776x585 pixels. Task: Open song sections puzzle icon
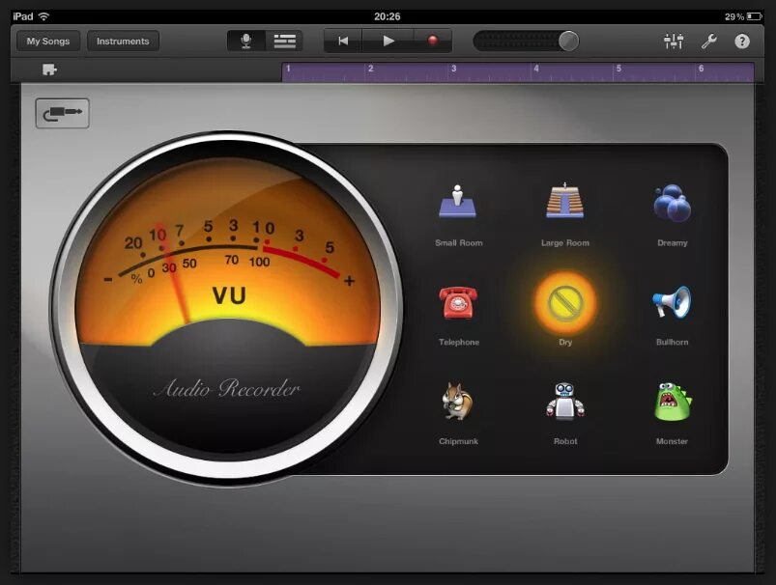[49, 70]
